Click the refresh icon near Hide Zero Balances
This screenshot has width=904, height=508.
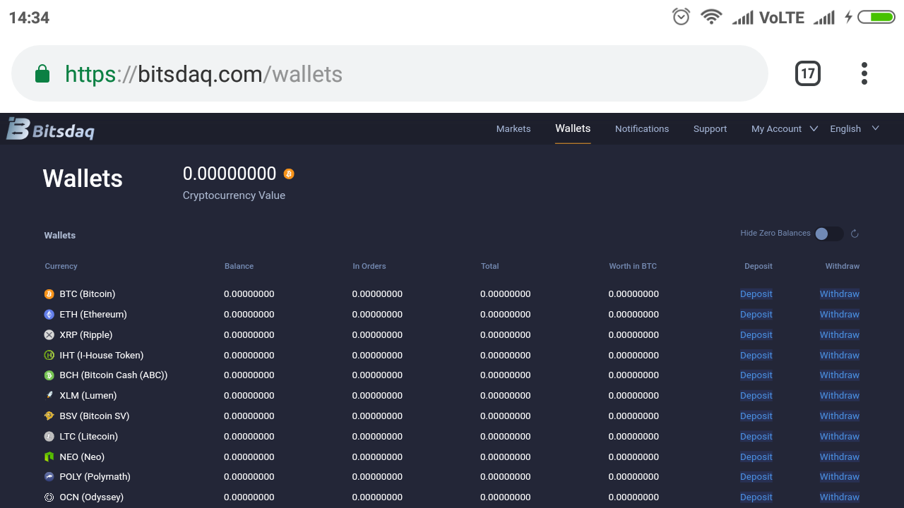pos(855,234)
